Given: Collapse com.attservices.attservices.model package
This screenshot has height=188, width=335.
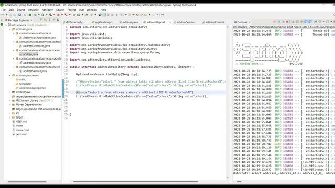Looking at the screenshot, I should [x=14, y=50].
